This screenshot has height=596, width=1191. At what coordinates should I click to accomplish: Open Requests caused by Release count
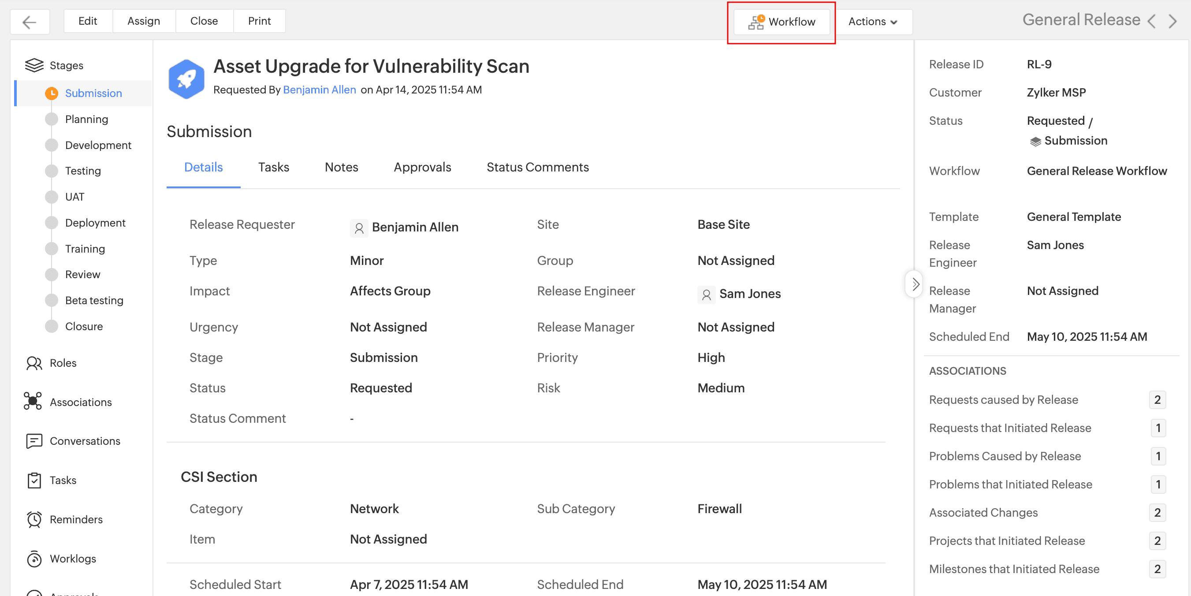click(x=1157, y=399)
